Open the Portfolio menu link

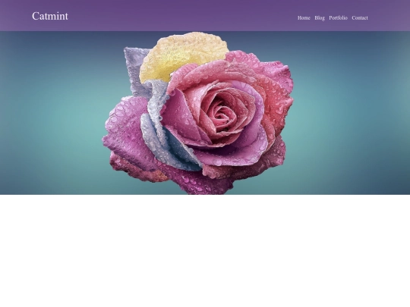(338, 17)
